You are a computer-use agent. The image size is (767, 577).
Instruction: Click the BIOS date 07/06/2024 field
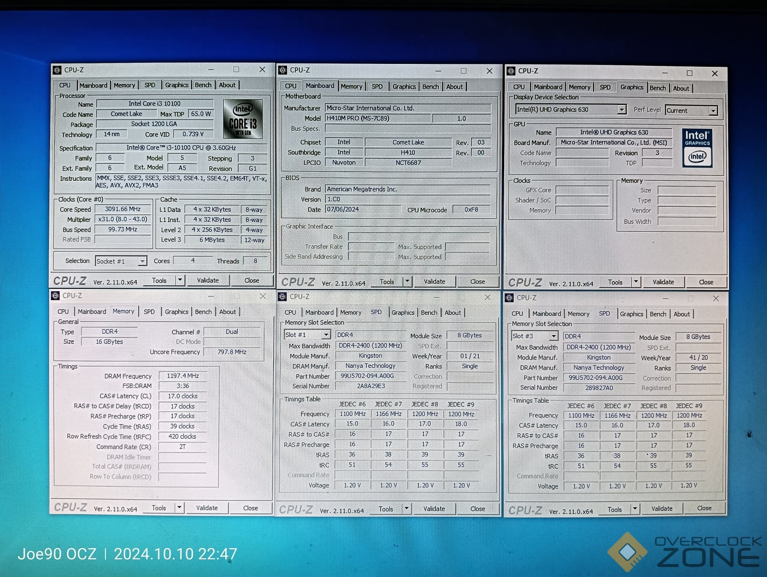[x=363, y=209]
